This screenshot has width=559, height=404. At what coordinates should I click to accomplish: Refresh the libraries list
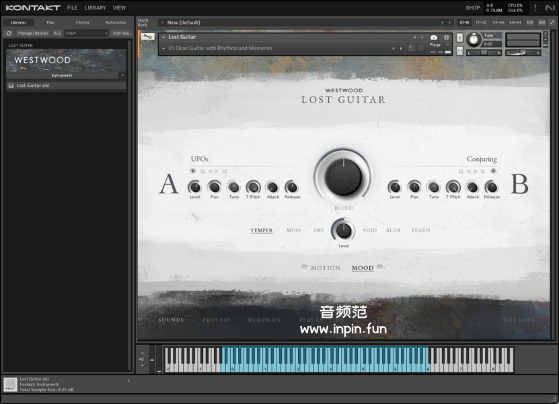tap(9, 33)
